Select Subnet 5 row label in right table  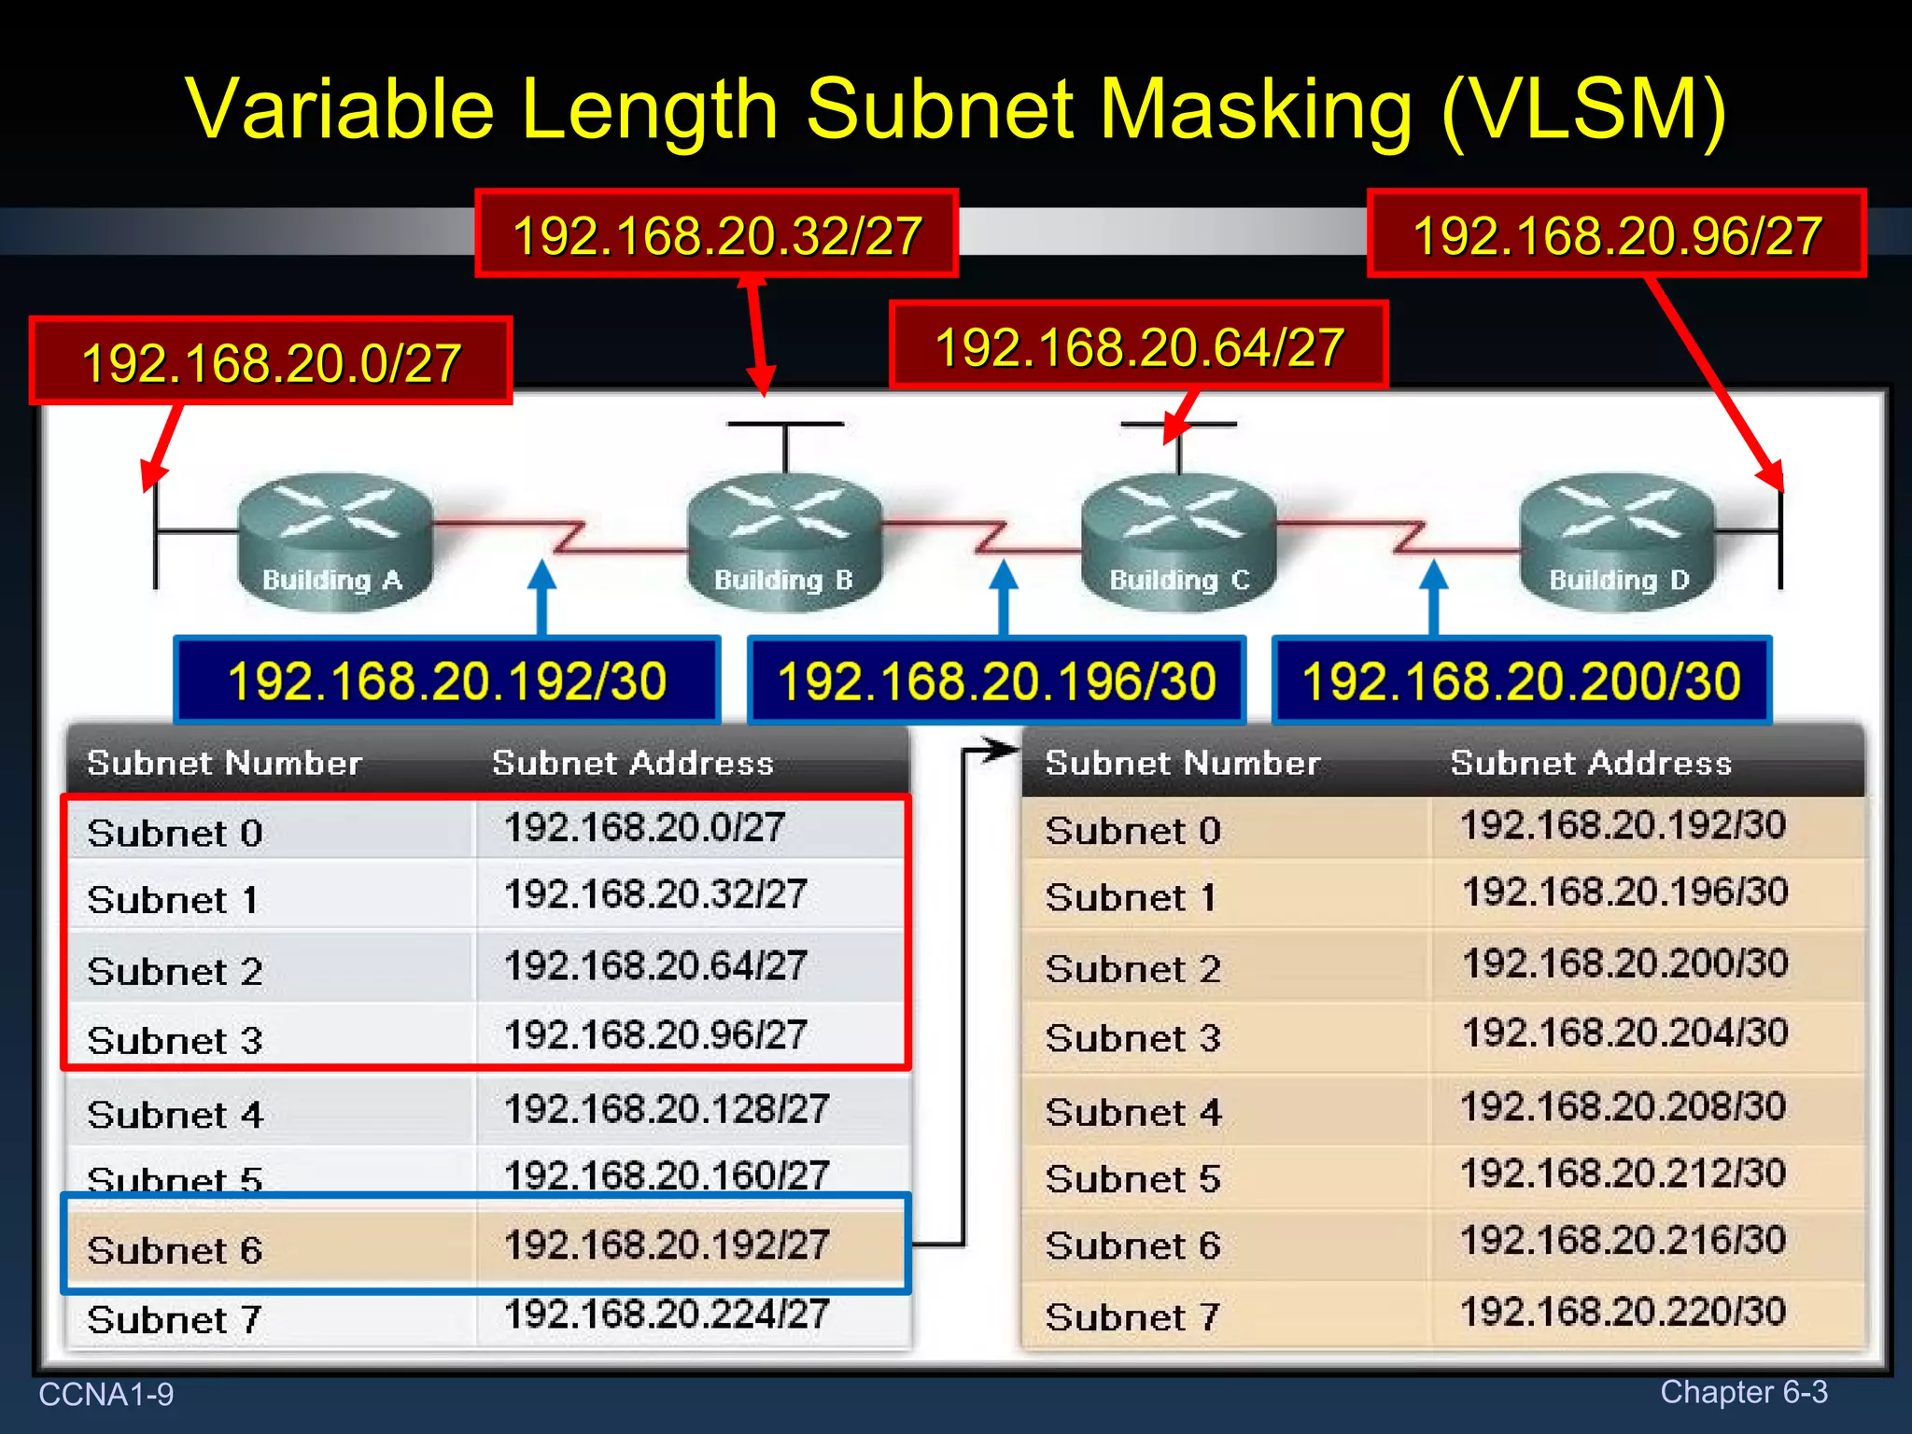tap(1133, 1179)
